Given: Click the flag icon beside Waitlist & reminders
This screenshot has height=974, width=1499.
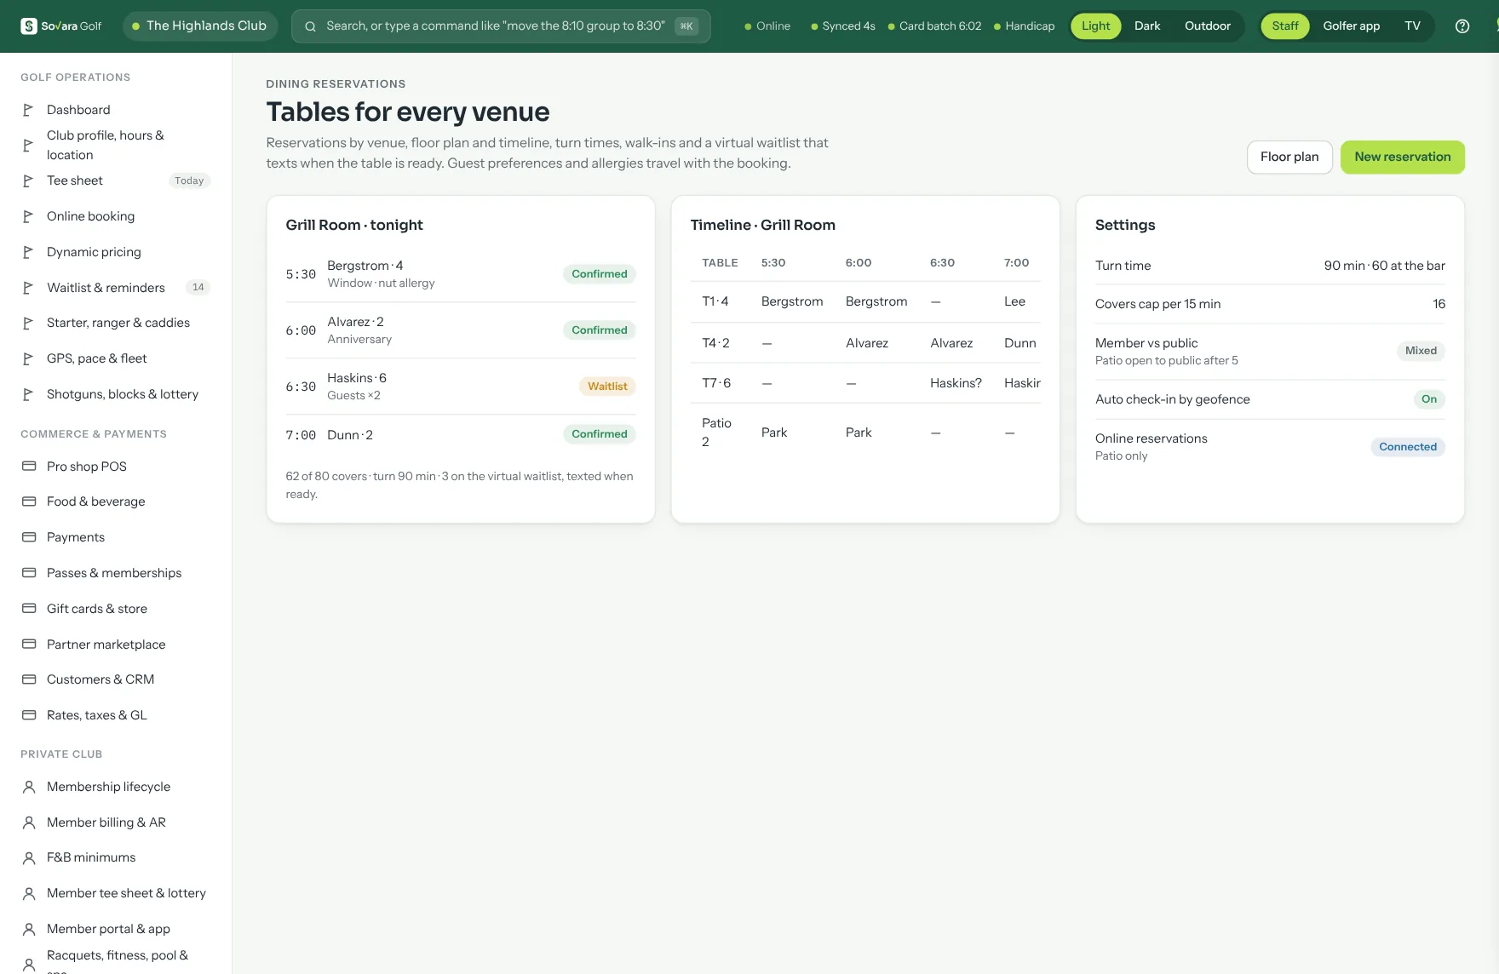Looking at the screenshot, I should pos(28,288).
